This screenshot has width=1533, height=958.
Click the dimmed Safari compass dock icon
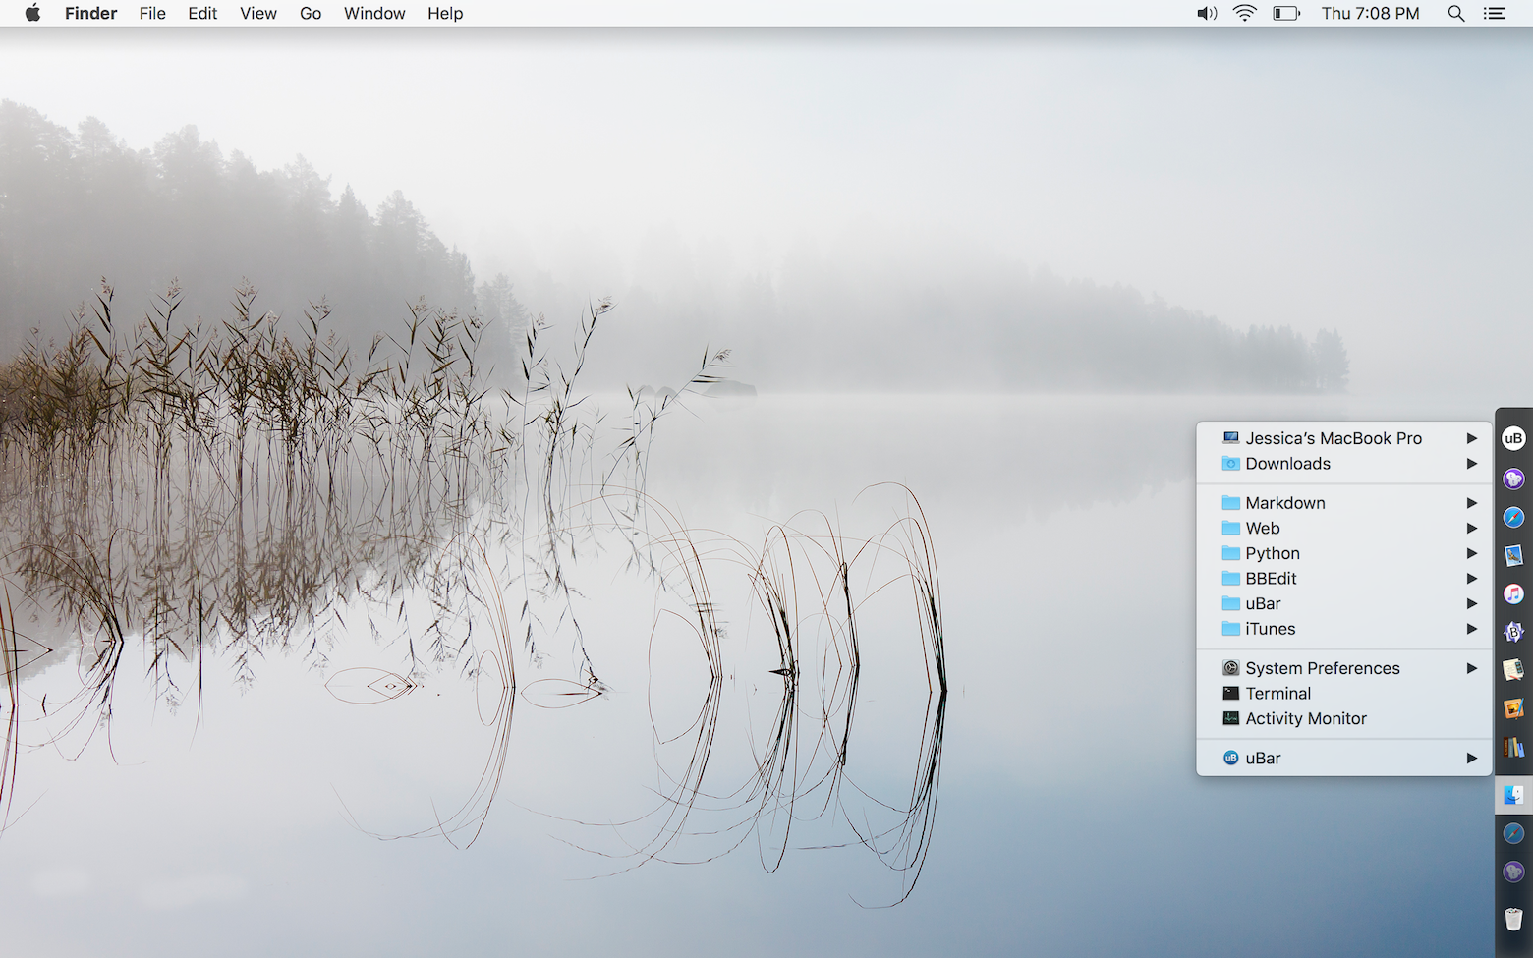(x=1513, y=833)
